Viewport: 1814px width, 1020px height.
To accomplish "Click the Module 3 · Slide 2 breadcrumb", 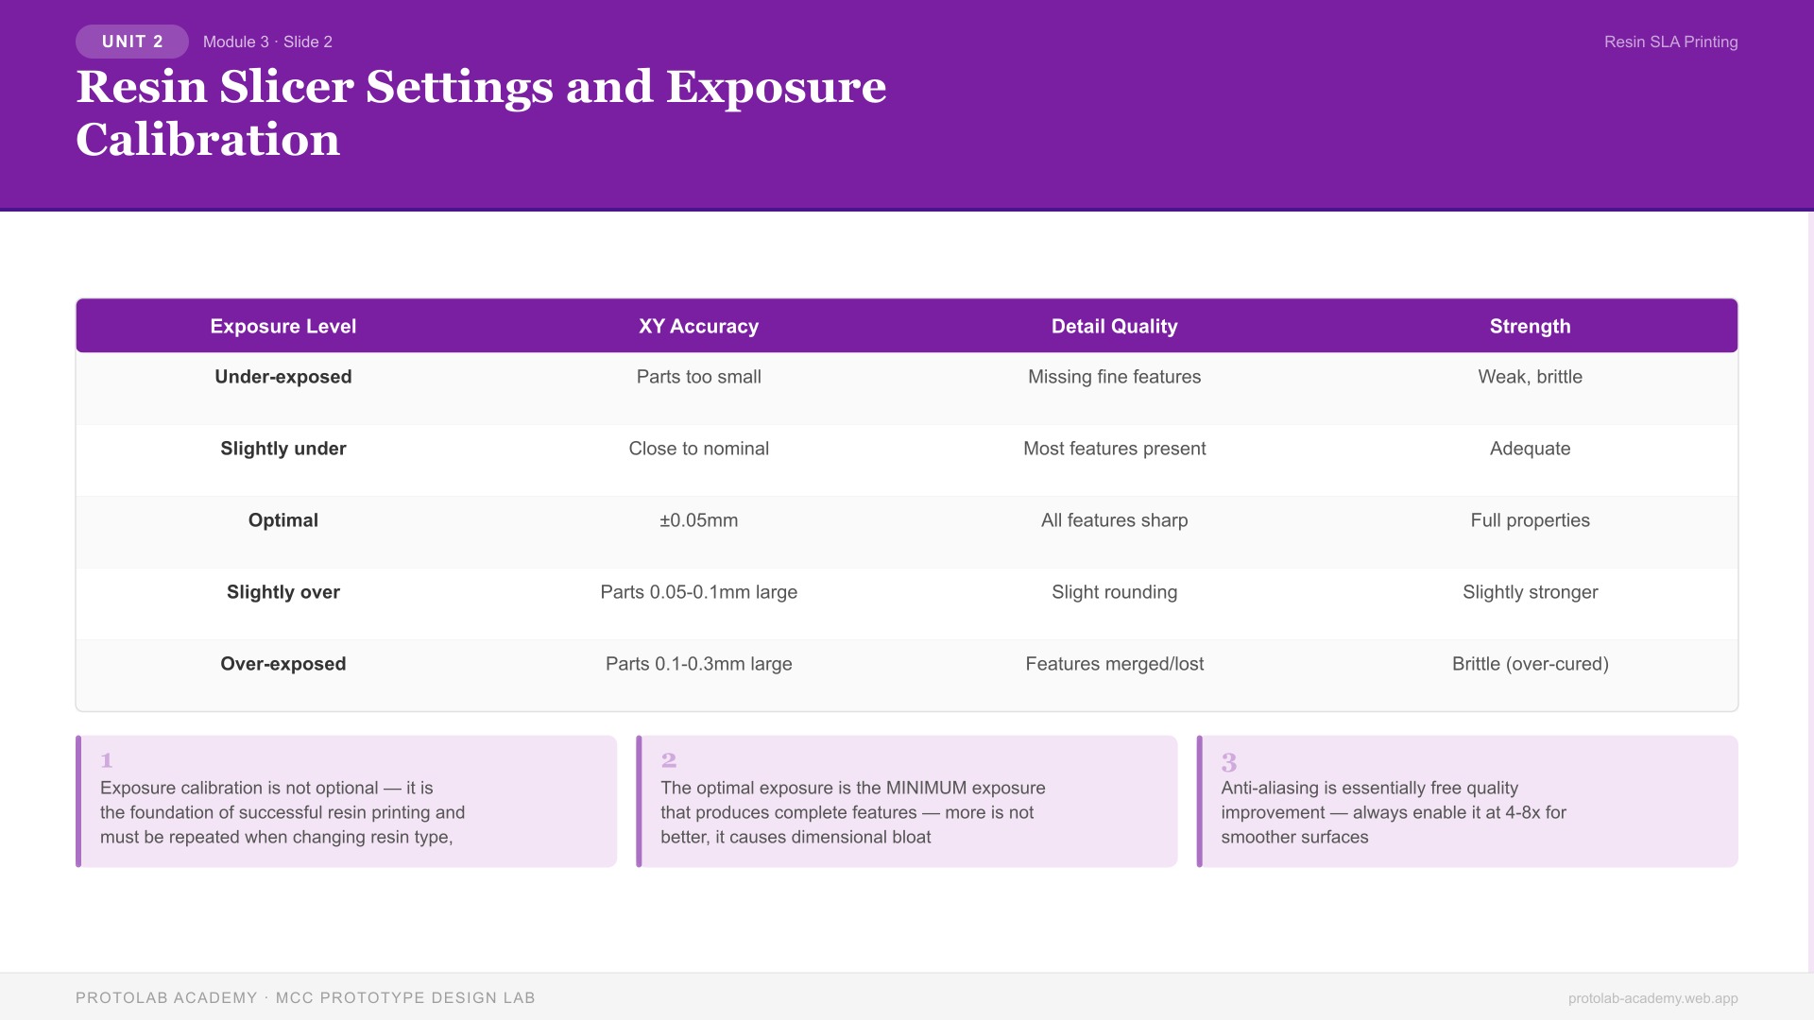I will (x=267, y=42).
